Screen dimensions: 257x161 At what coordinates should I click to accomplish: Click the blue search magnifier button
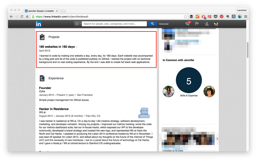152,24
